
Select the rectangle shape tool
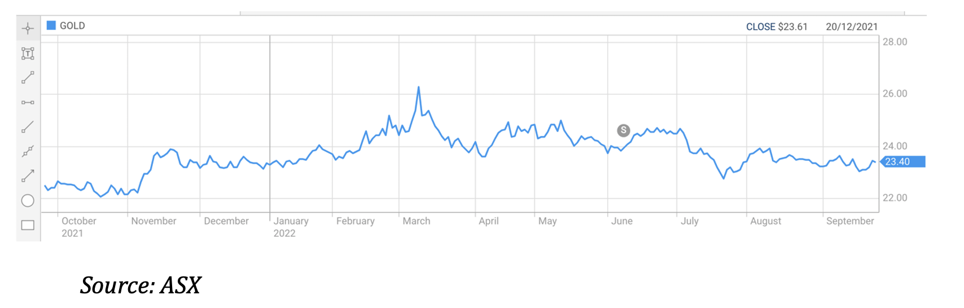tap(28, 225)
